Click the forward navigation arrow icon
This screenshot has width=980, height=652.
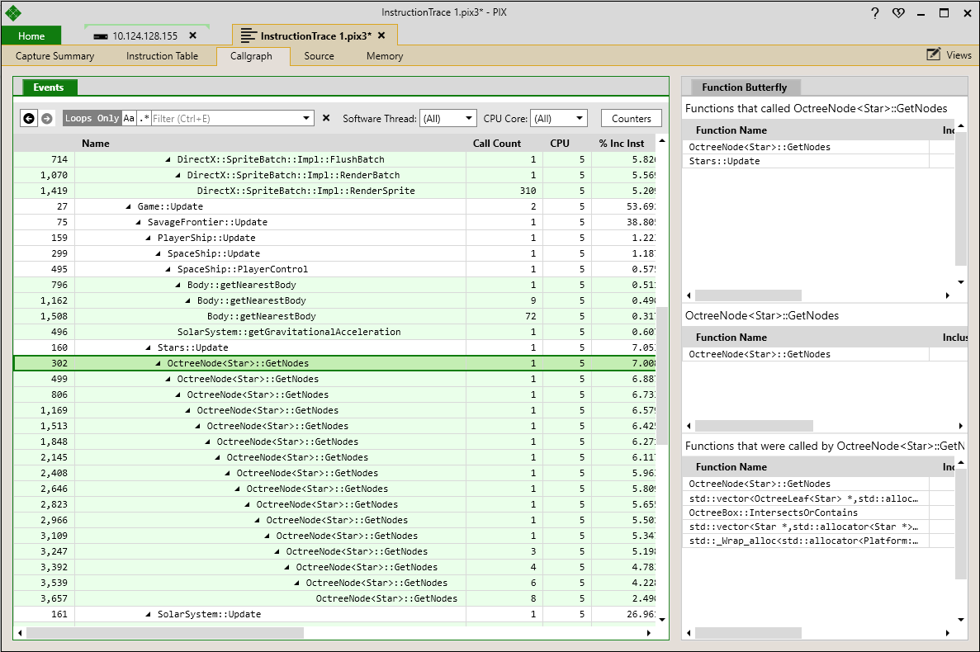(47, 118)
